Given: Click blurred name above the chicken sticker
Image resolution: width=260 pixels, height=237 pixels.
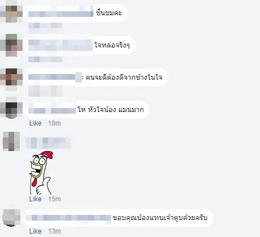Looking at the screenshot, I should [x=48, y=143].
